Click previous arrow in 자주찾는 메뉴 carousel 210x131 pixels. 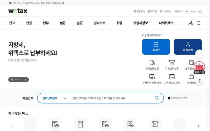click(x=11, y=126)
